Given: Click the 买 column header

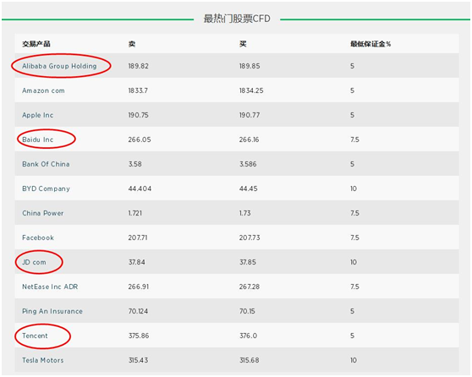Looking at the screenshot, I should [x=243, y=44].
